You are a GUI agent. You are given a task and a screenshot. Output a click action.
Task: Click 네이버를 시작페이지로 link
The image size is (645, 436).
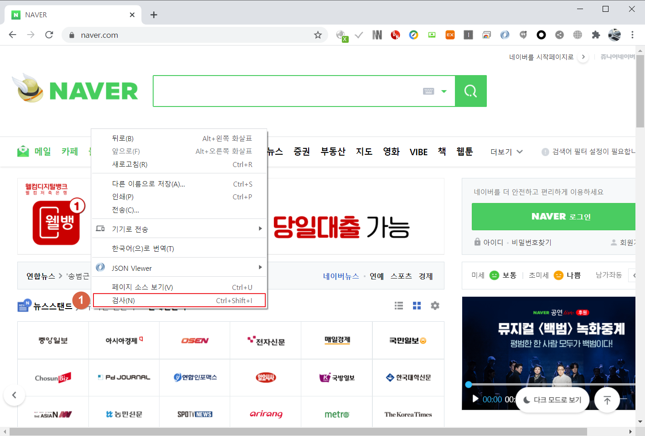542,57
